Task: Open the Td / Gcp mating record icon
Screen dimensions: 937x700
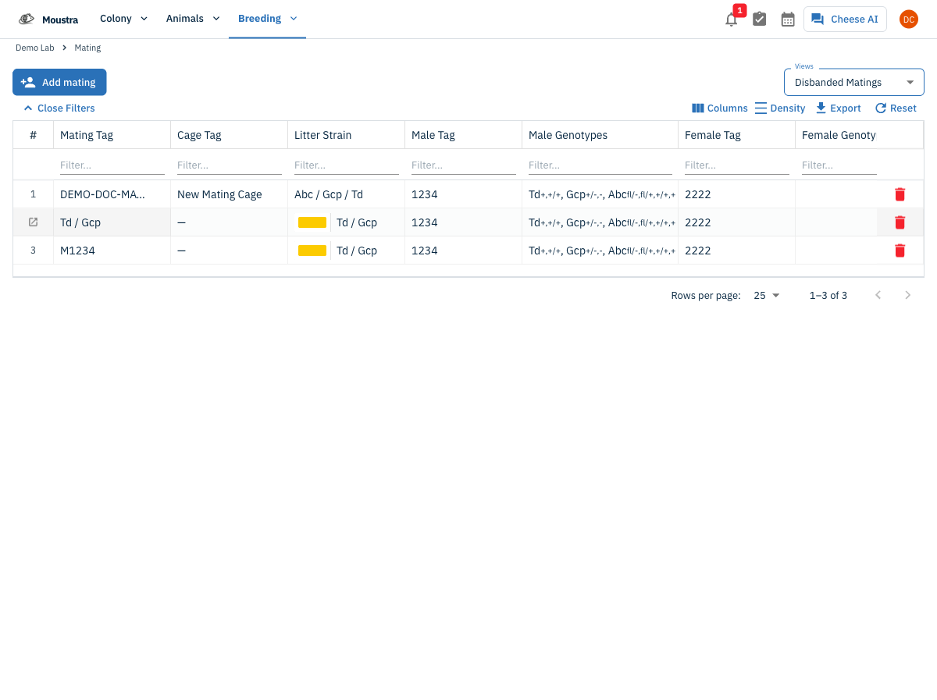Action: point(33,222)
